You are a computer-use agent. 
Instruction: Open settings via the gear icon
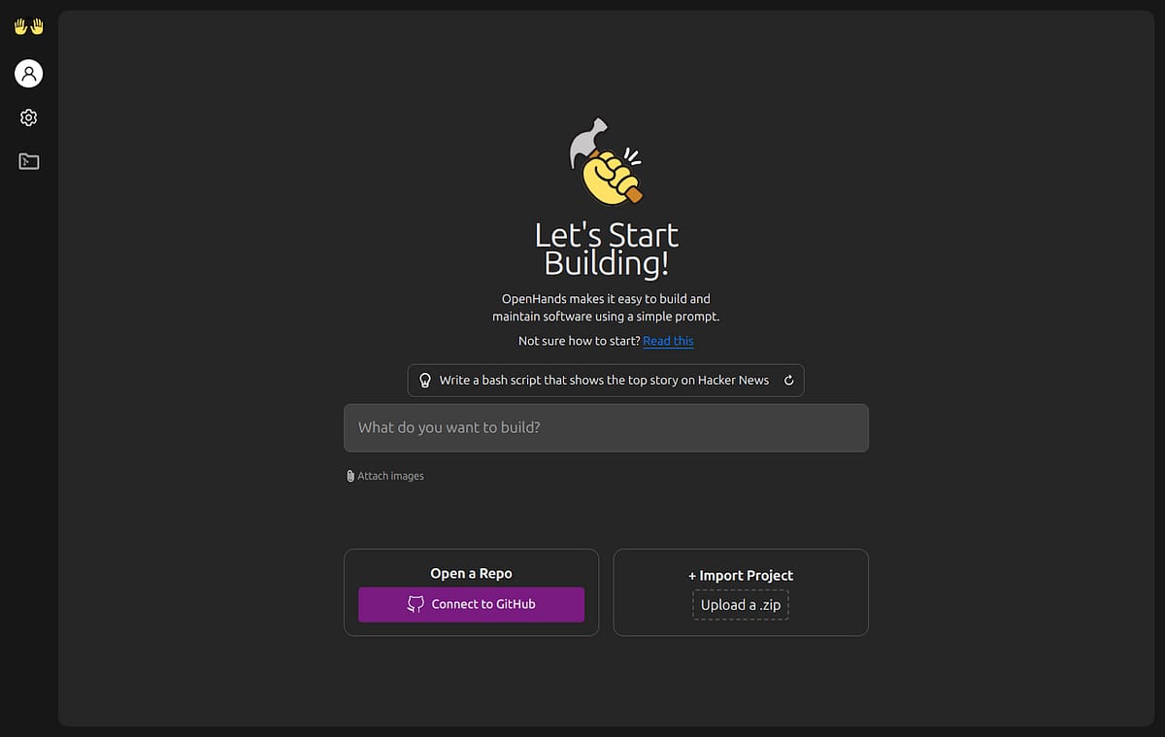tap(29, 117)
